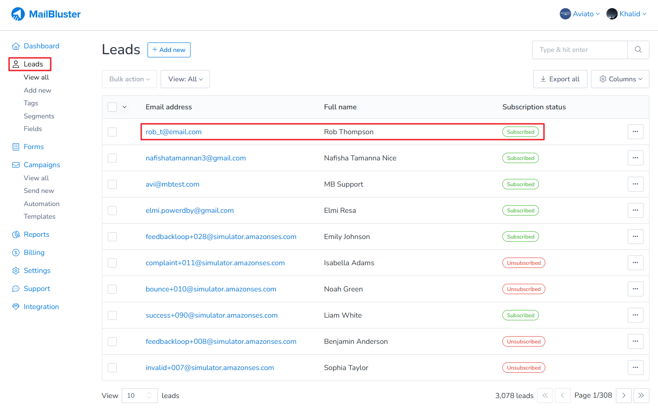
Task: Check the box next to Emily Johnson
Action: 112,237
